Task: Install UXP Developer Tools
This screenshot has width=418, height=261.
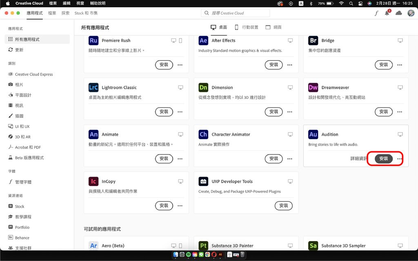Action: [284, 206]
